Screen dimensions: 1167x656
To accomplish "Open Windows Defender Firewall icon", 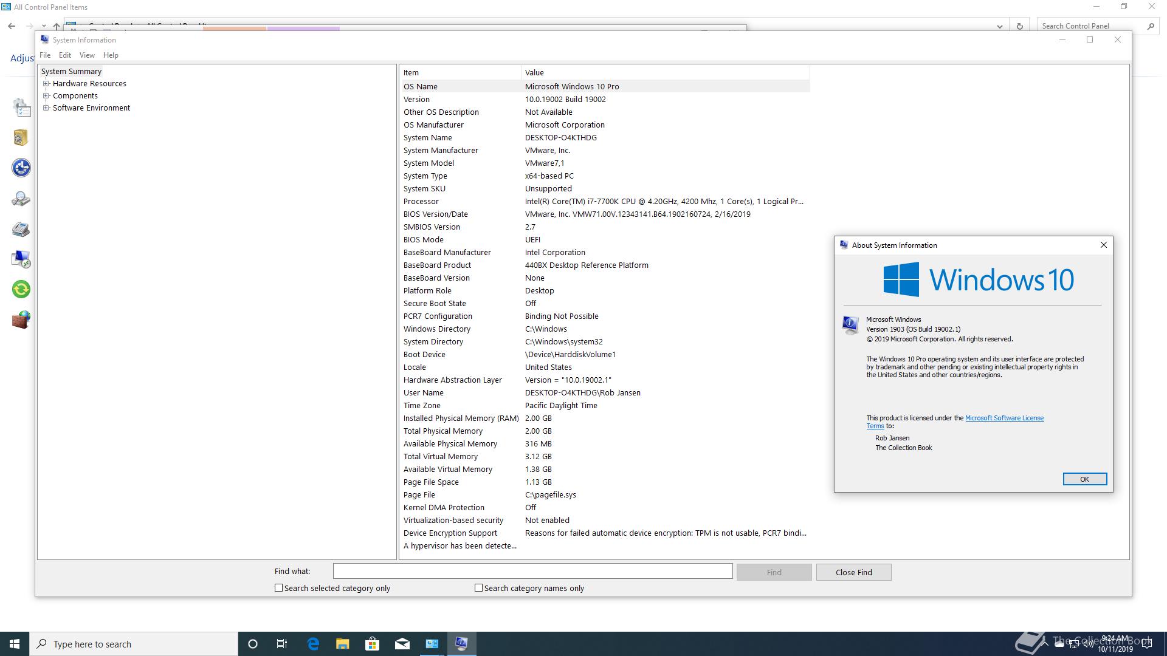I will point(21,319).
